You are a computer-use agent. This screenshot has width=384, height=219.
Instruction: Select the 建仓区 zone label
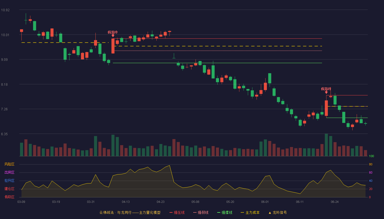9,189
